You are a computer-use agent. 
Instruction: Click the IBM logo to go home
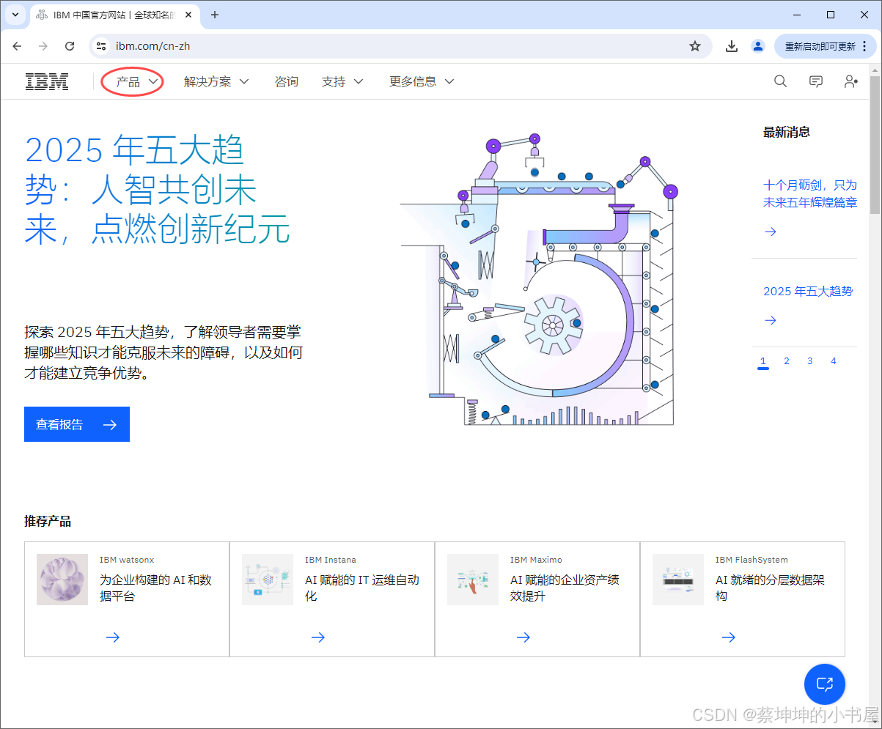(x=46, y=81)
